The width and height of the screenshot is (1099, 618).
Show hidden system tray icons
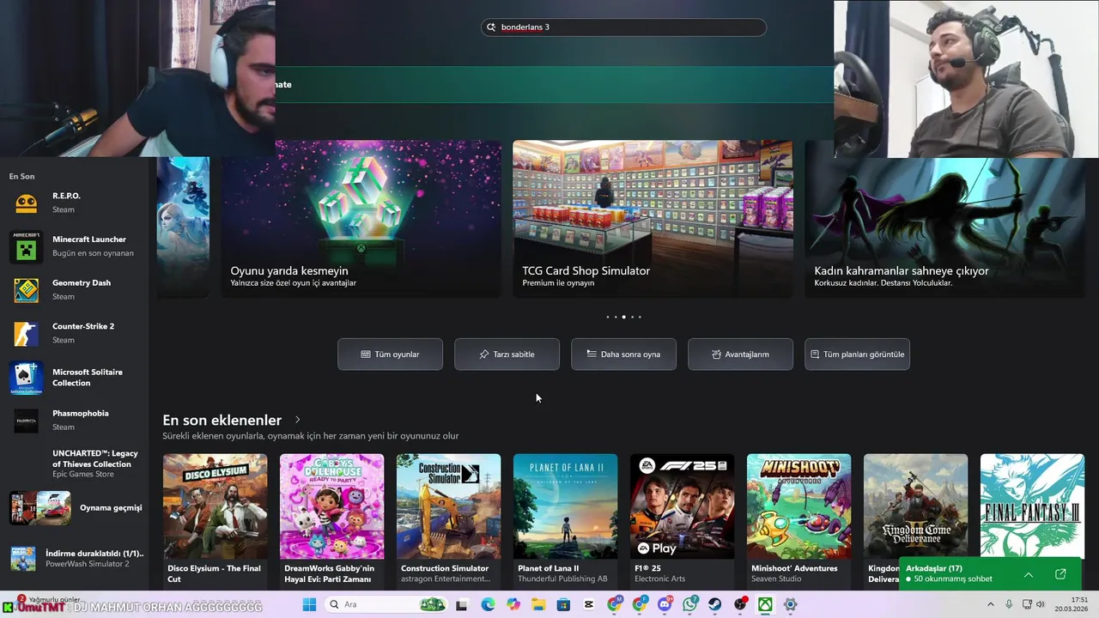pyautogui.click(x=990, y=604)
